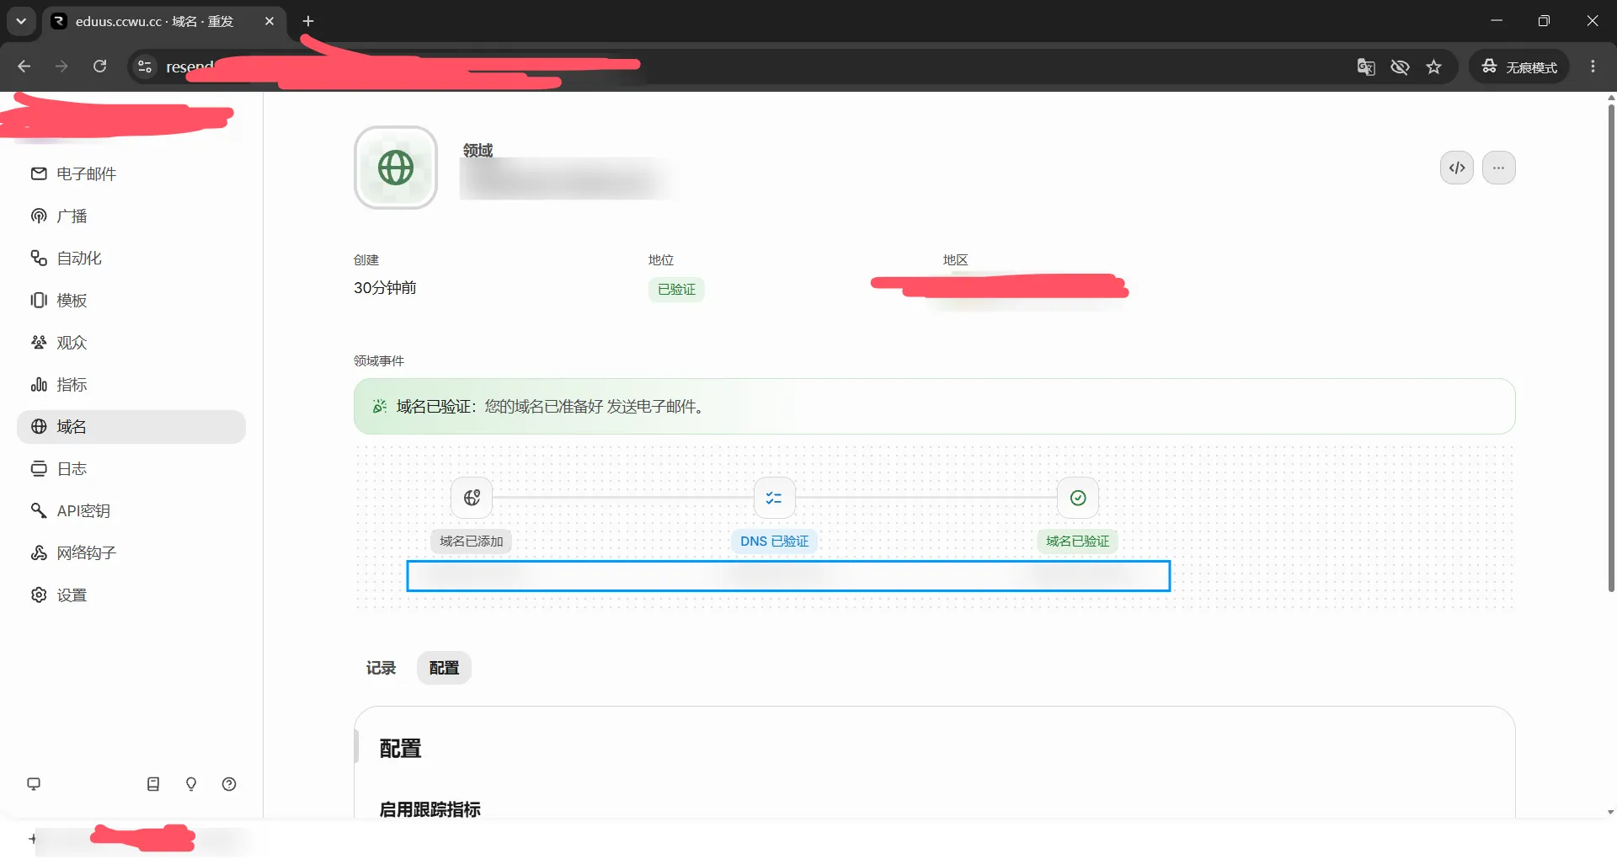Open 模板 in the sidebar
This screenshot has height=859, width=1617.
131,301
